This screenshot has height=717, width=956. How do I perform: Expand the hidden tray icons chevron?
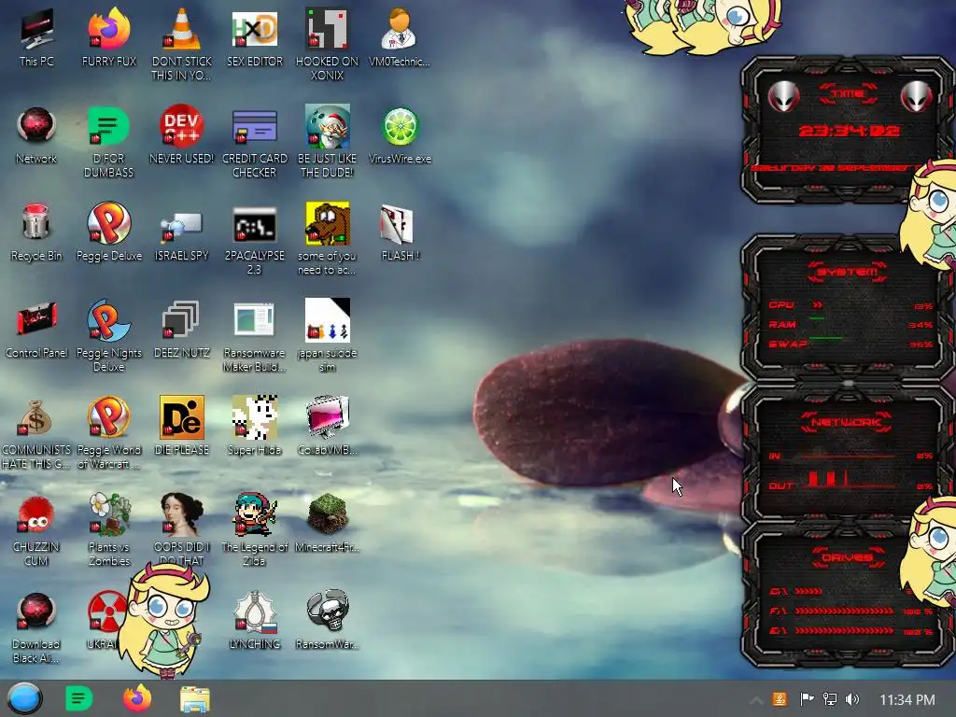[x=756, y=700]
